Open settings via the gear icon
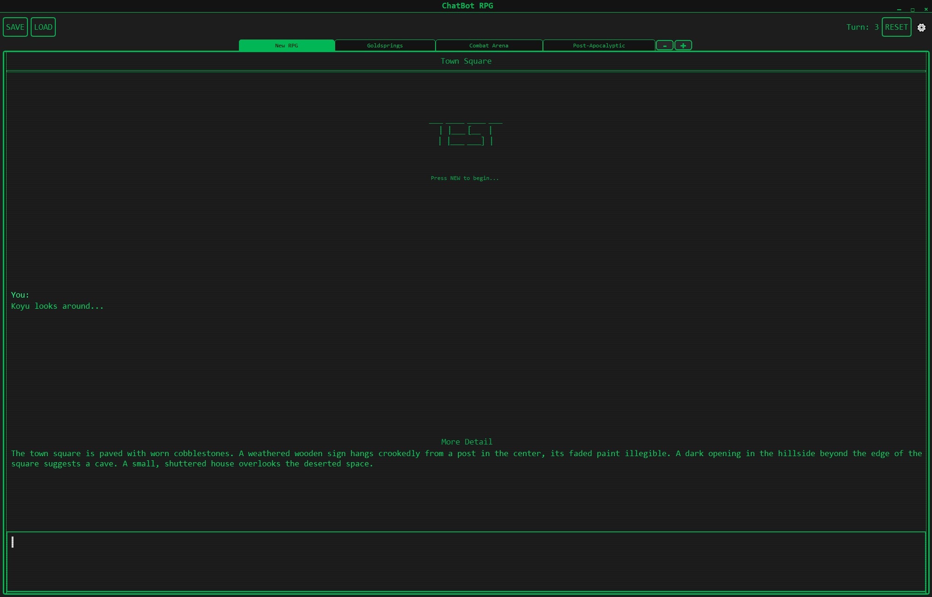Viewport: 932px width, 597px height. point(921,27)
